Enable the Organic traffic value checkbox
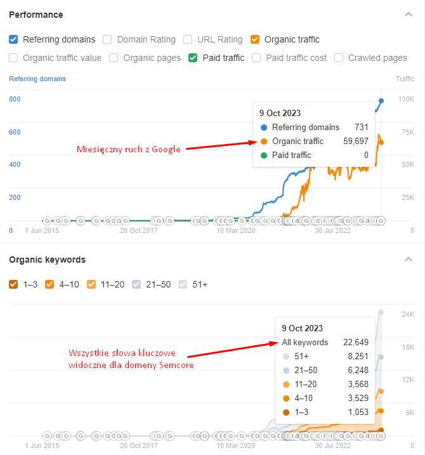This screenshot has width=425, height=455. [13, 58]
